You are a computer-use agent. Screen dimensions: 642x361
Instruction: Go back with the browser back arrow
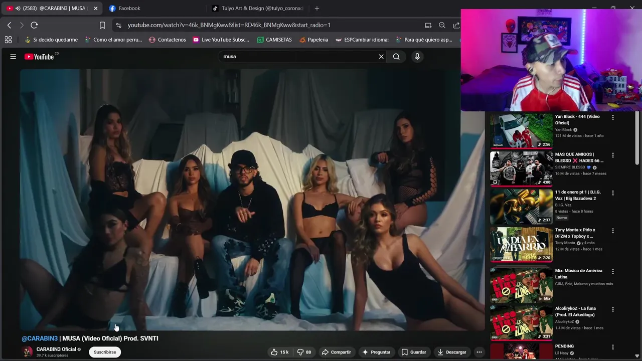(x=9, y=25)
